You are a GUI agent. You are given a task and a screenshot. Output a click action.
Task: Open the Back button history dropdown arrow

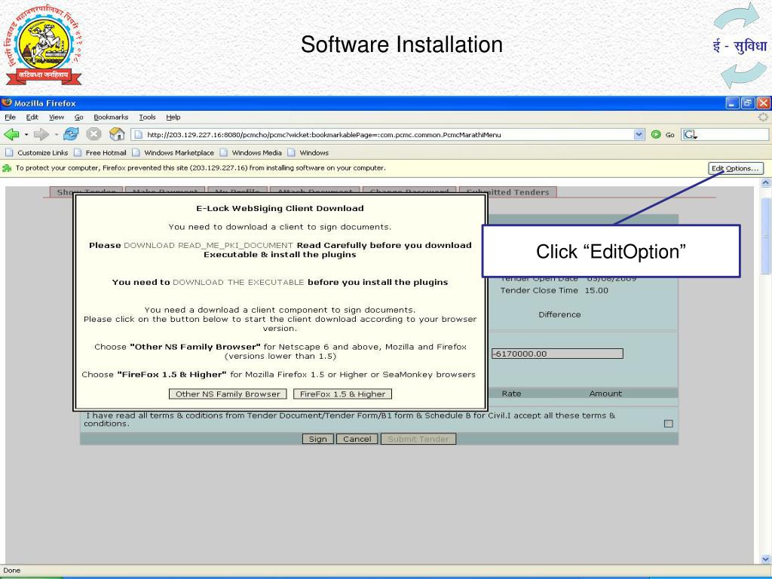(x=26, y=134)
